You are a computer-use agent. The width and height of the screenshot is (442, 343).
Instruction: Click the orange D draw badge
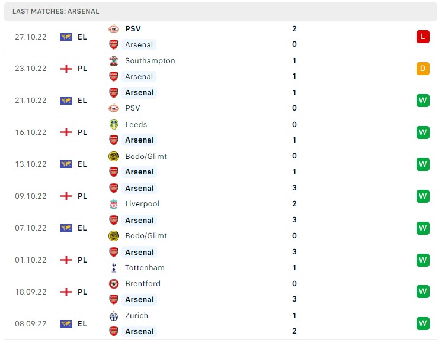[422, 69]
